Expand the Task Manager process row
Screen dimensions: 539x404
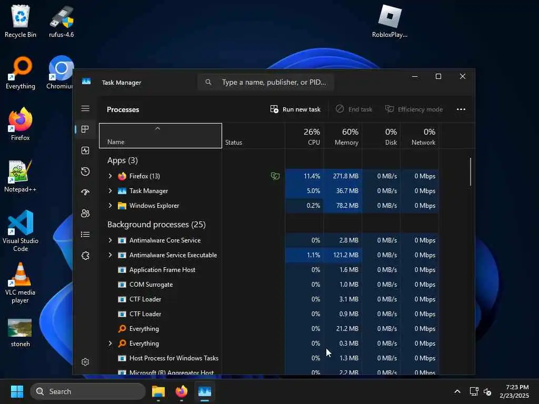(x=110, y=190)
